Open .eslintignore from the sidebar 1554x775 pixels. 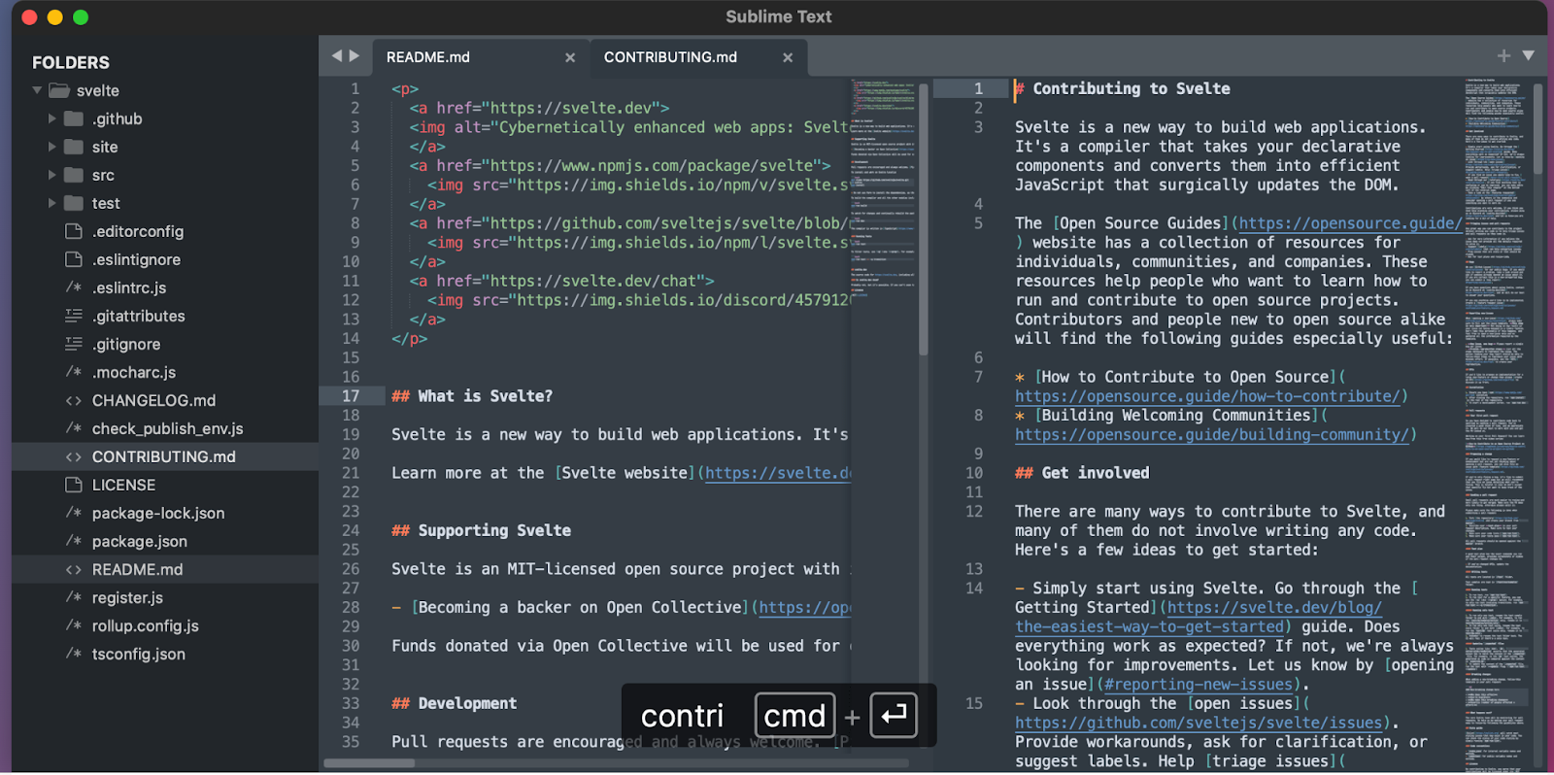pyautogui.click(x=136, y=259)
